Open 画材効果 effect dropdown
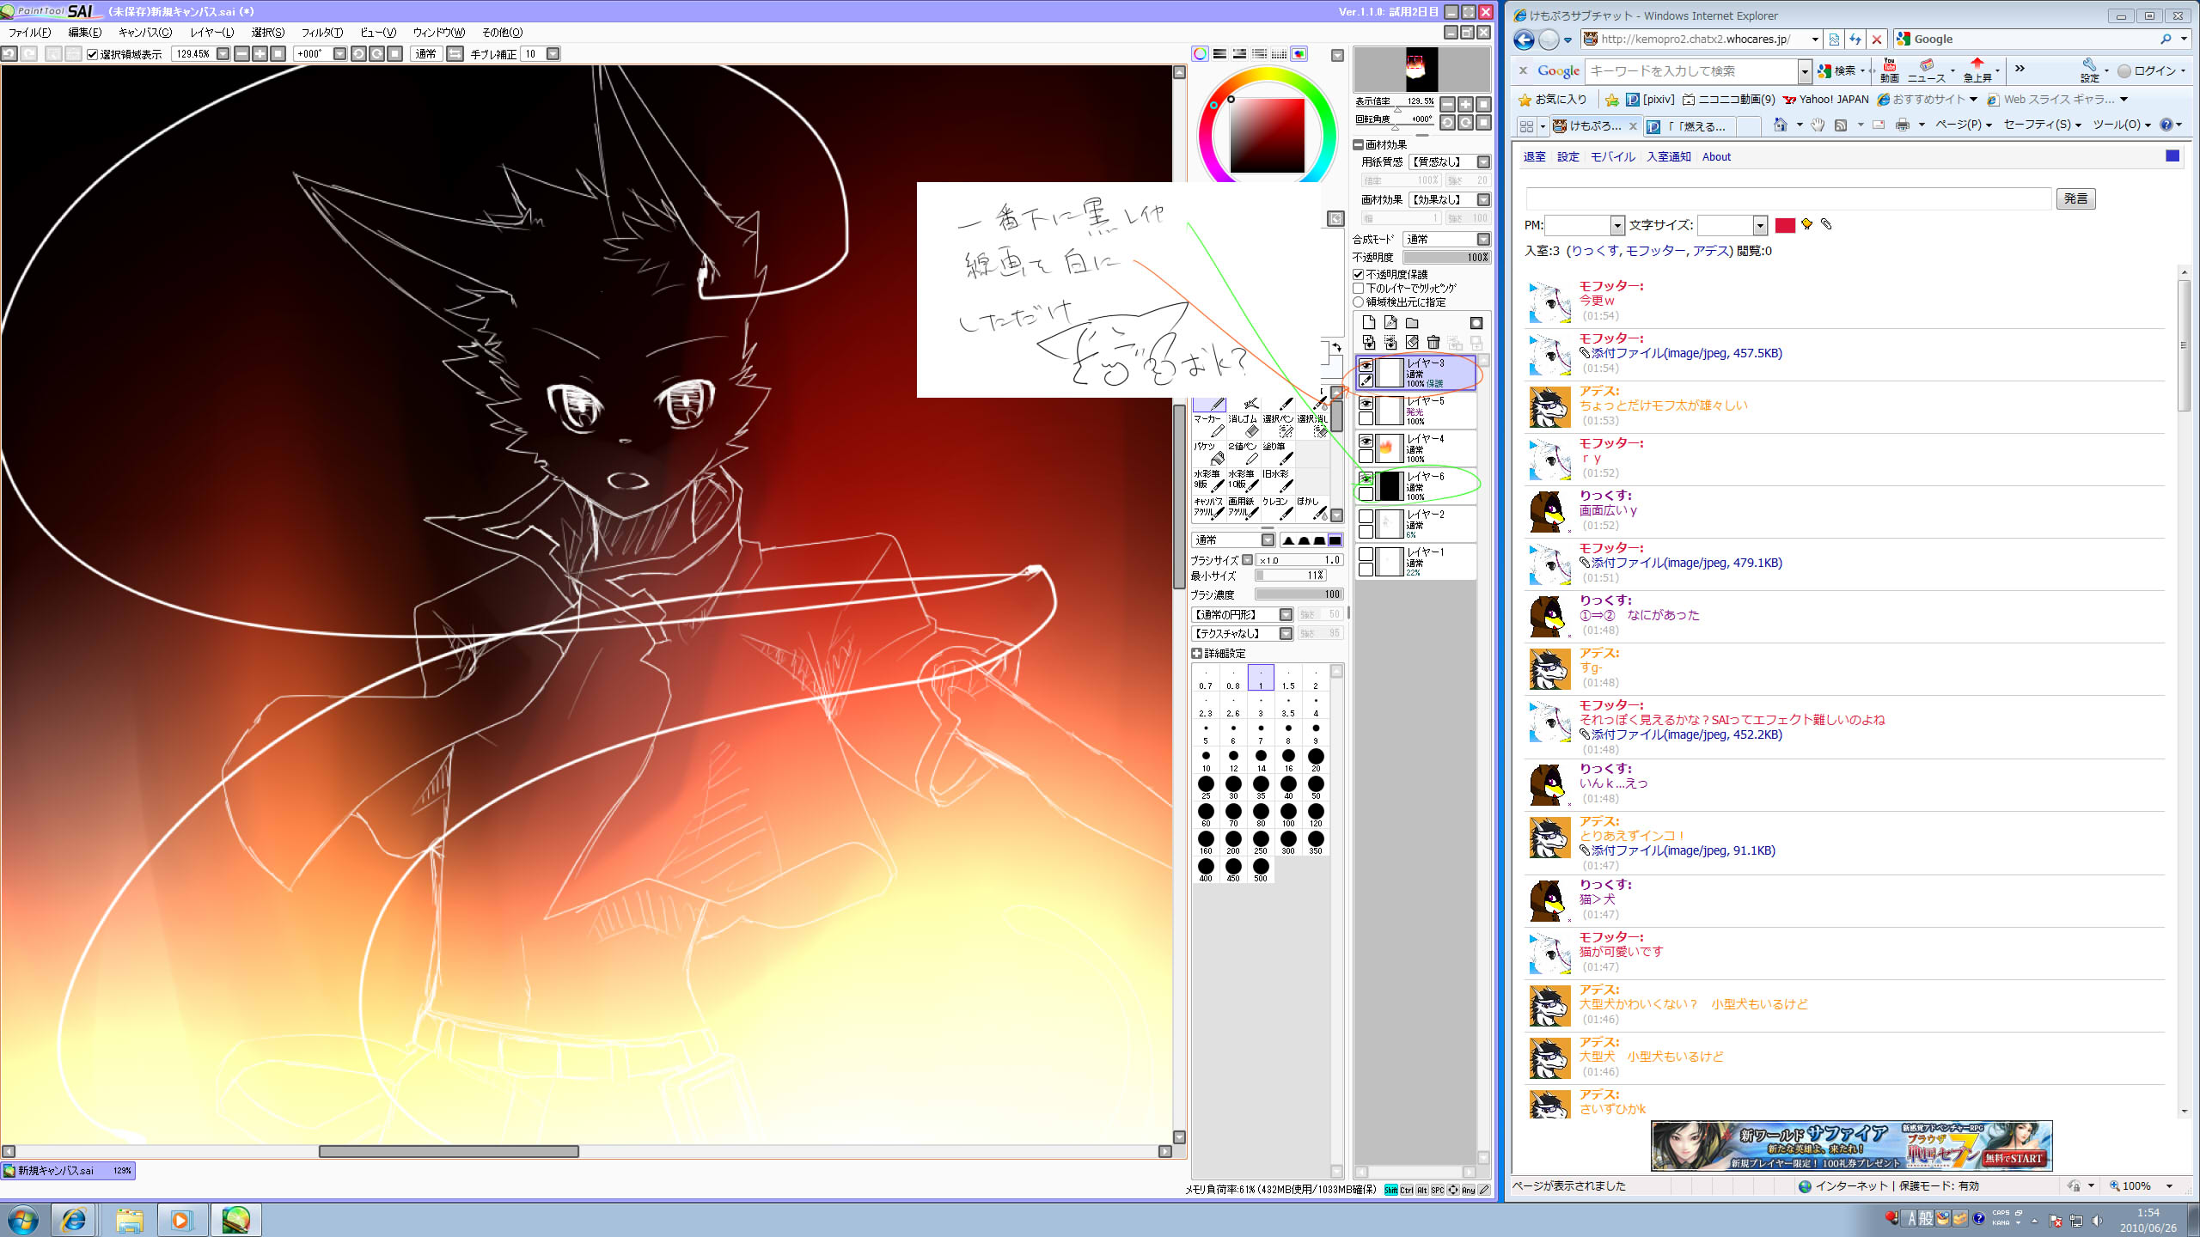This screenshot has width=2200, height=1237. 1483,200
